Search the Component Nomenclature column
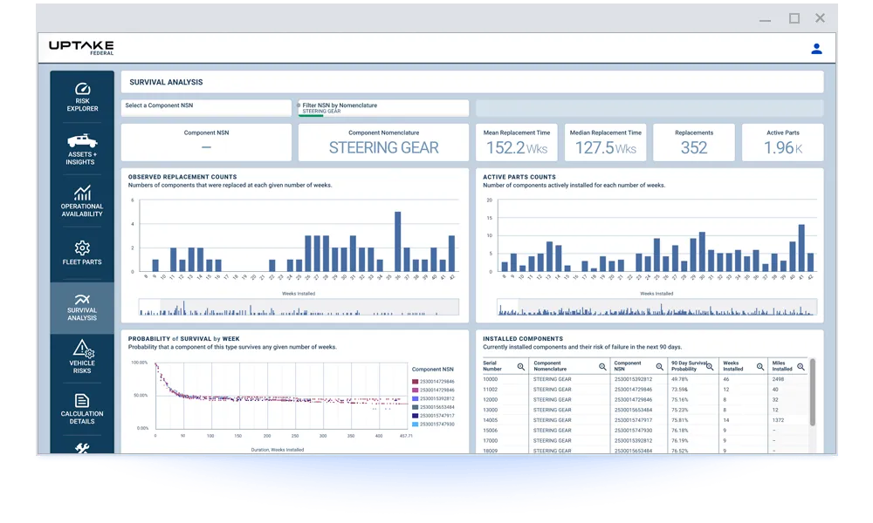The image size is (873, 523). [602, 367]
